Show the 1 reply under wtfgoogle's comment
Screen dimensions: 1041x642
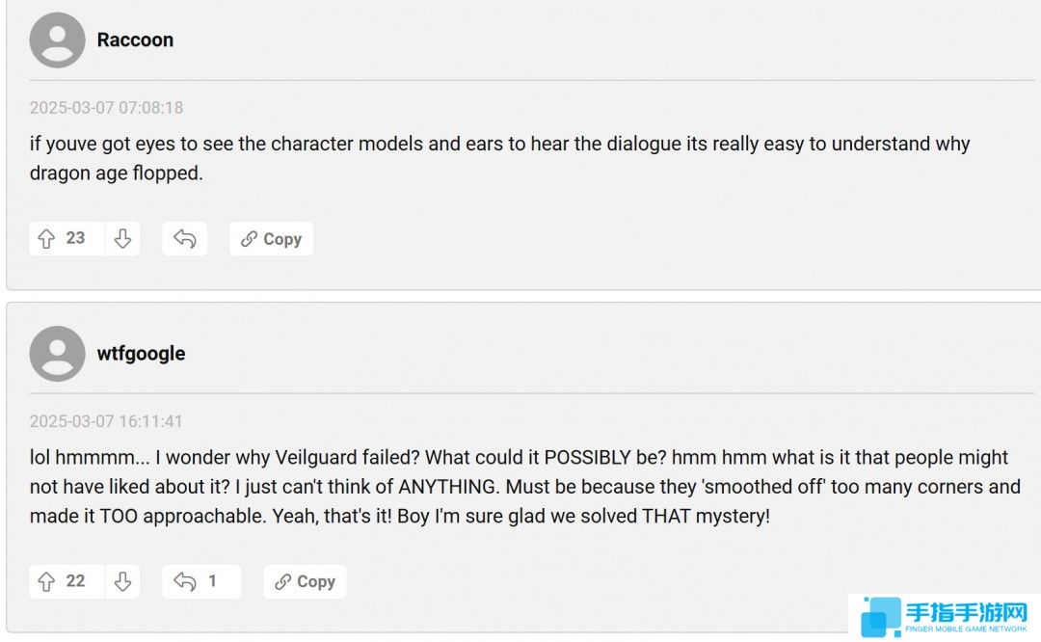(x=212, y=581)
